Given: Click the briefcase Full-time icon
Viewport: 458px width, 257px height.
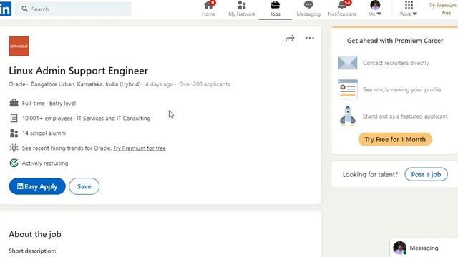Looking at the screenshot, I should [14, 103].
